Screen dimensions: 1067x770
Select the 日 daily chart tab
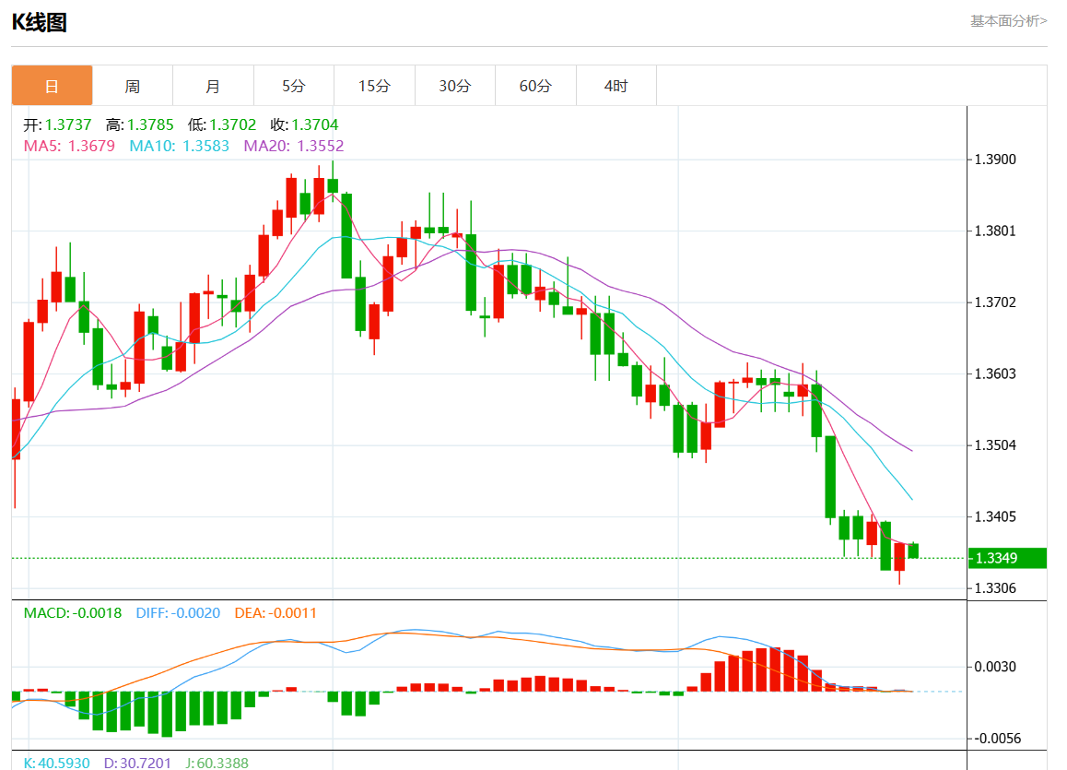tap(52, 86)
